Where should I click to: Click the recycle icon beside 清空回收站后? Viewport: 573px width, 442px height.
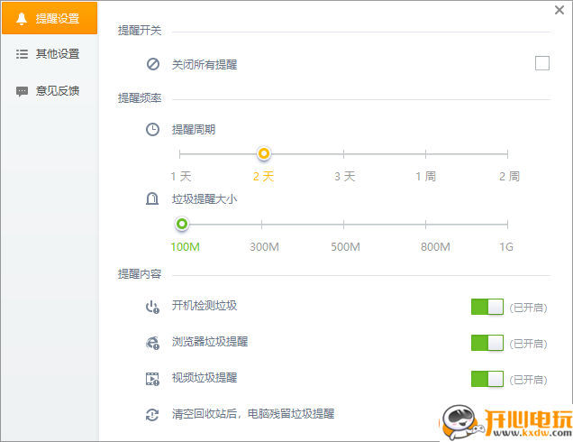click(x=152, y=415)
